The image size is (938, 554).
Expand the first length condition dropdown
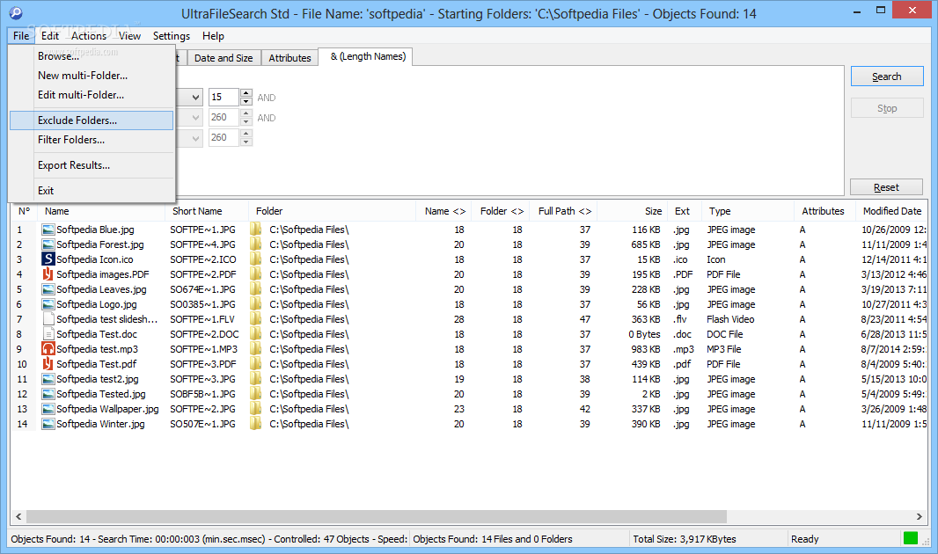(x=195, y=97)
